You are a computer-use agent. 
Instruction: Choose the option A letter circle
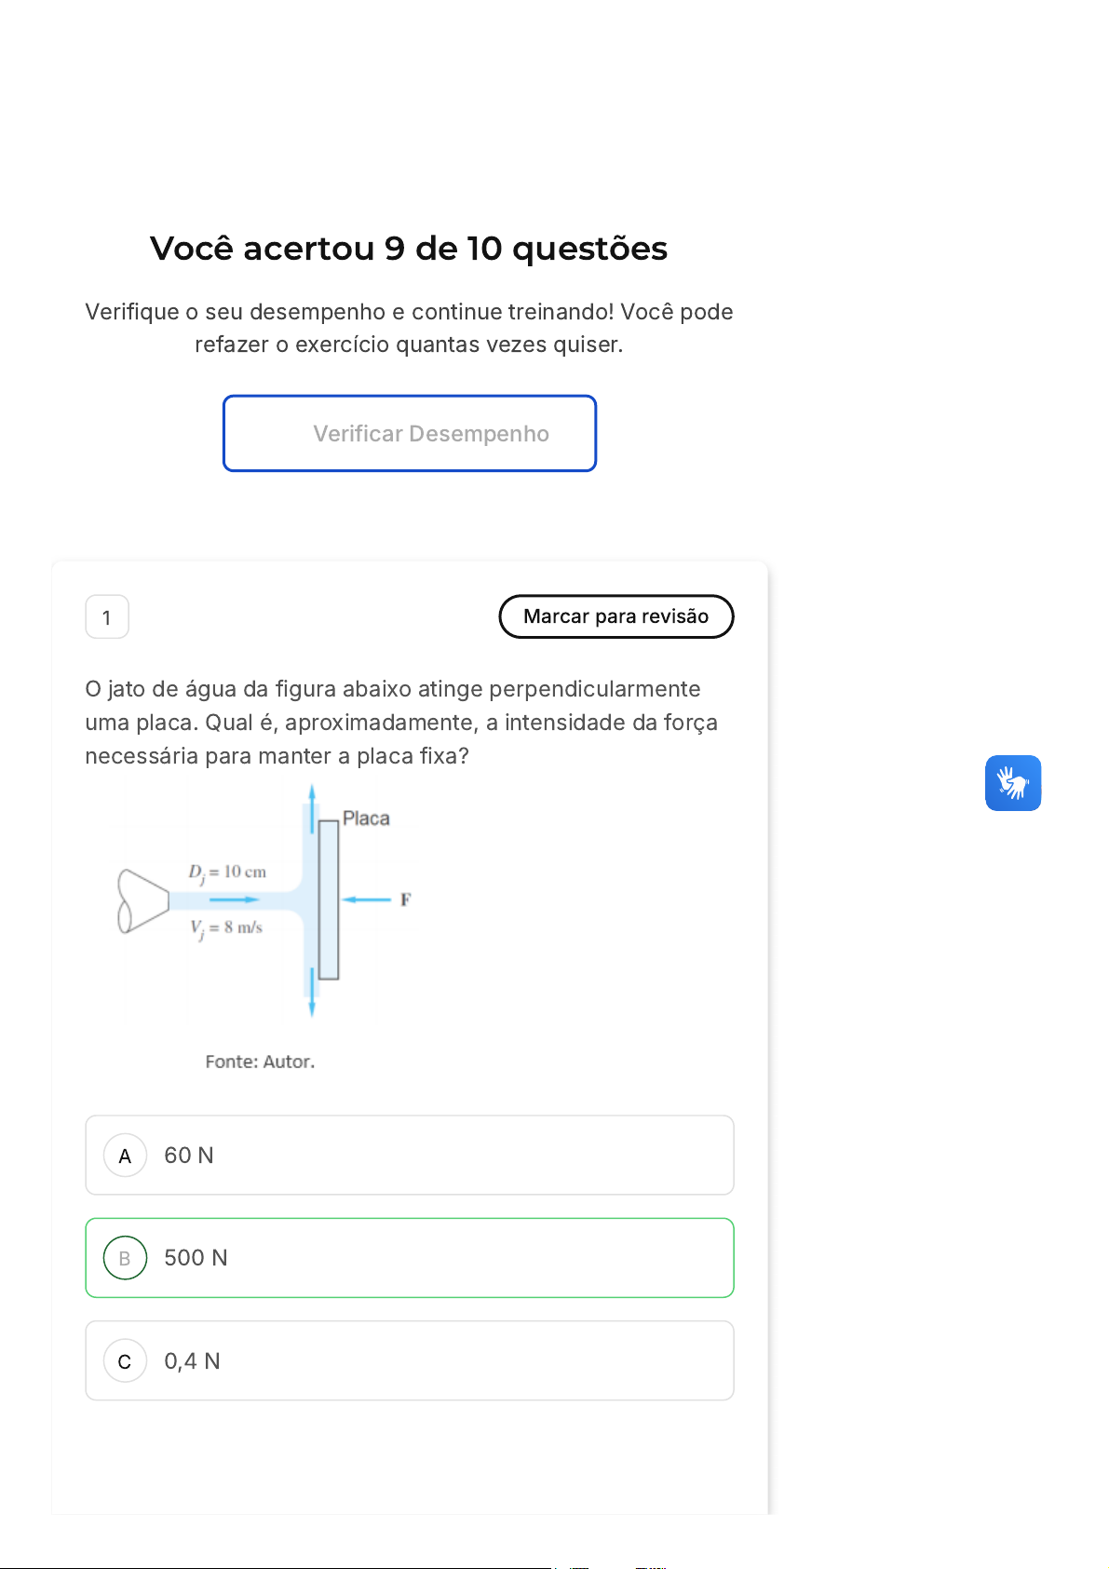tap(125, 1156)
